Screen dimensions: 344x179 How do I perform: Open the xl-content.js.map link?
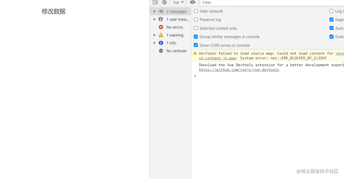point(217,58)
